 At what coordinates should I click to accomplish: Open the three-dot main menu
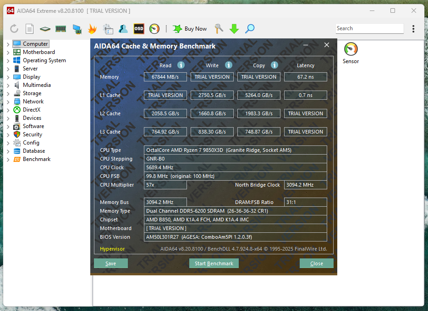(x=413, y=29)
